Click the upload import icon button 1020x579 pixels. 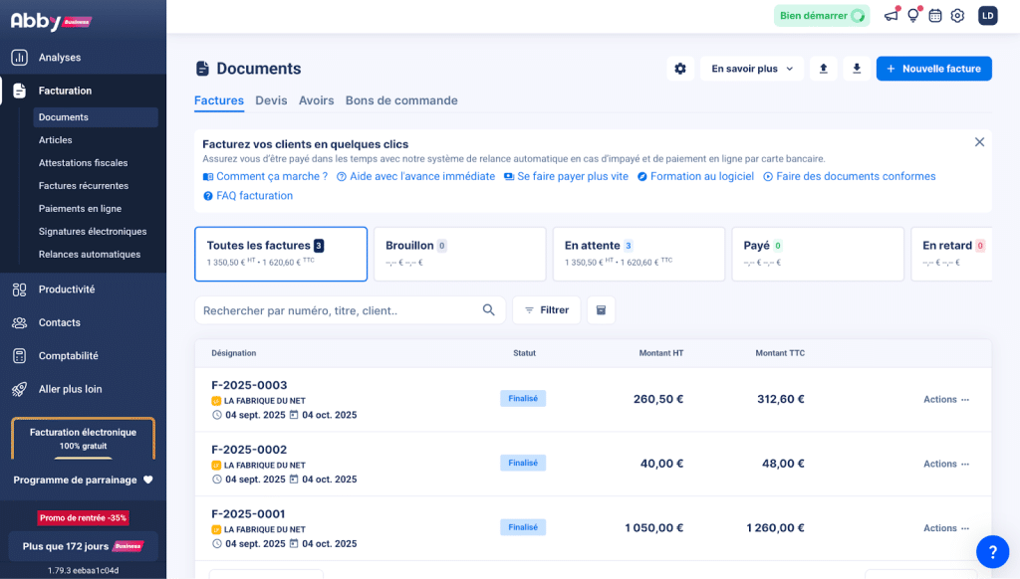click(x=823, y=69)
